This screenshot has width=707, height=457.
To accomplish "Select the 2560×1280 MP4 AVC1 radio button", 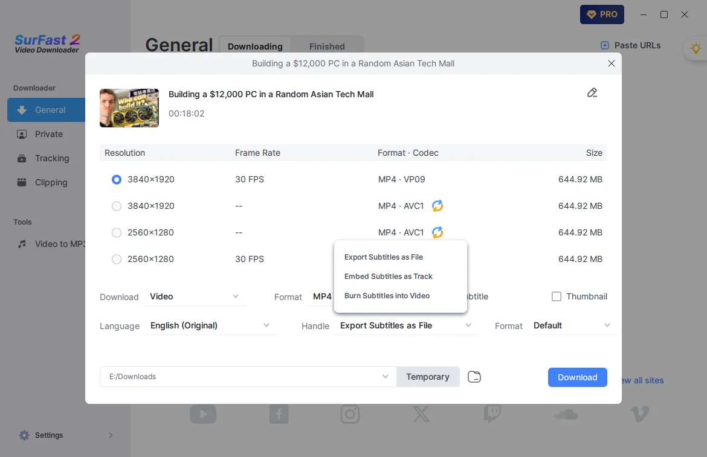I will [x=117, y=233].
